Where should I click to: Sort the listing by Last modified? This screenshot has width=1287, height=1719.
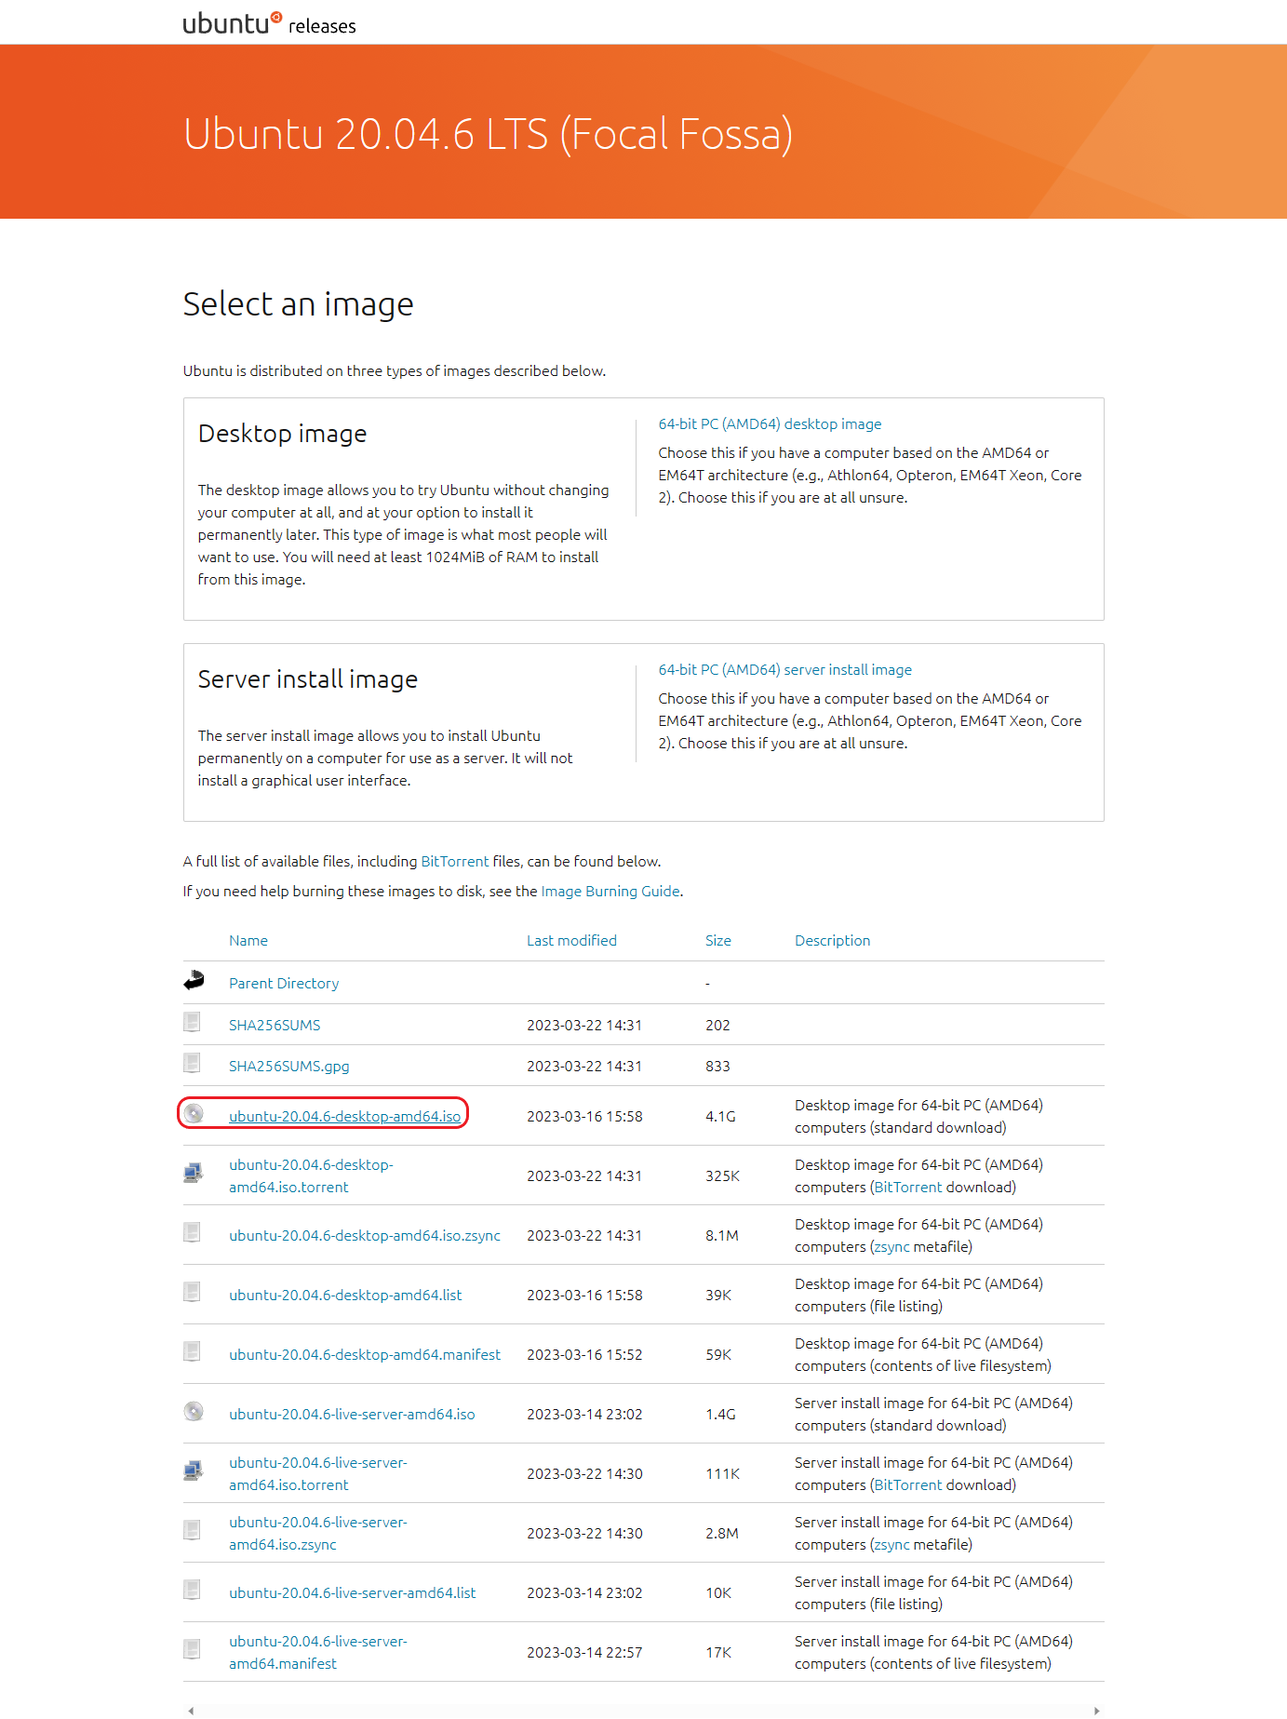571,941
